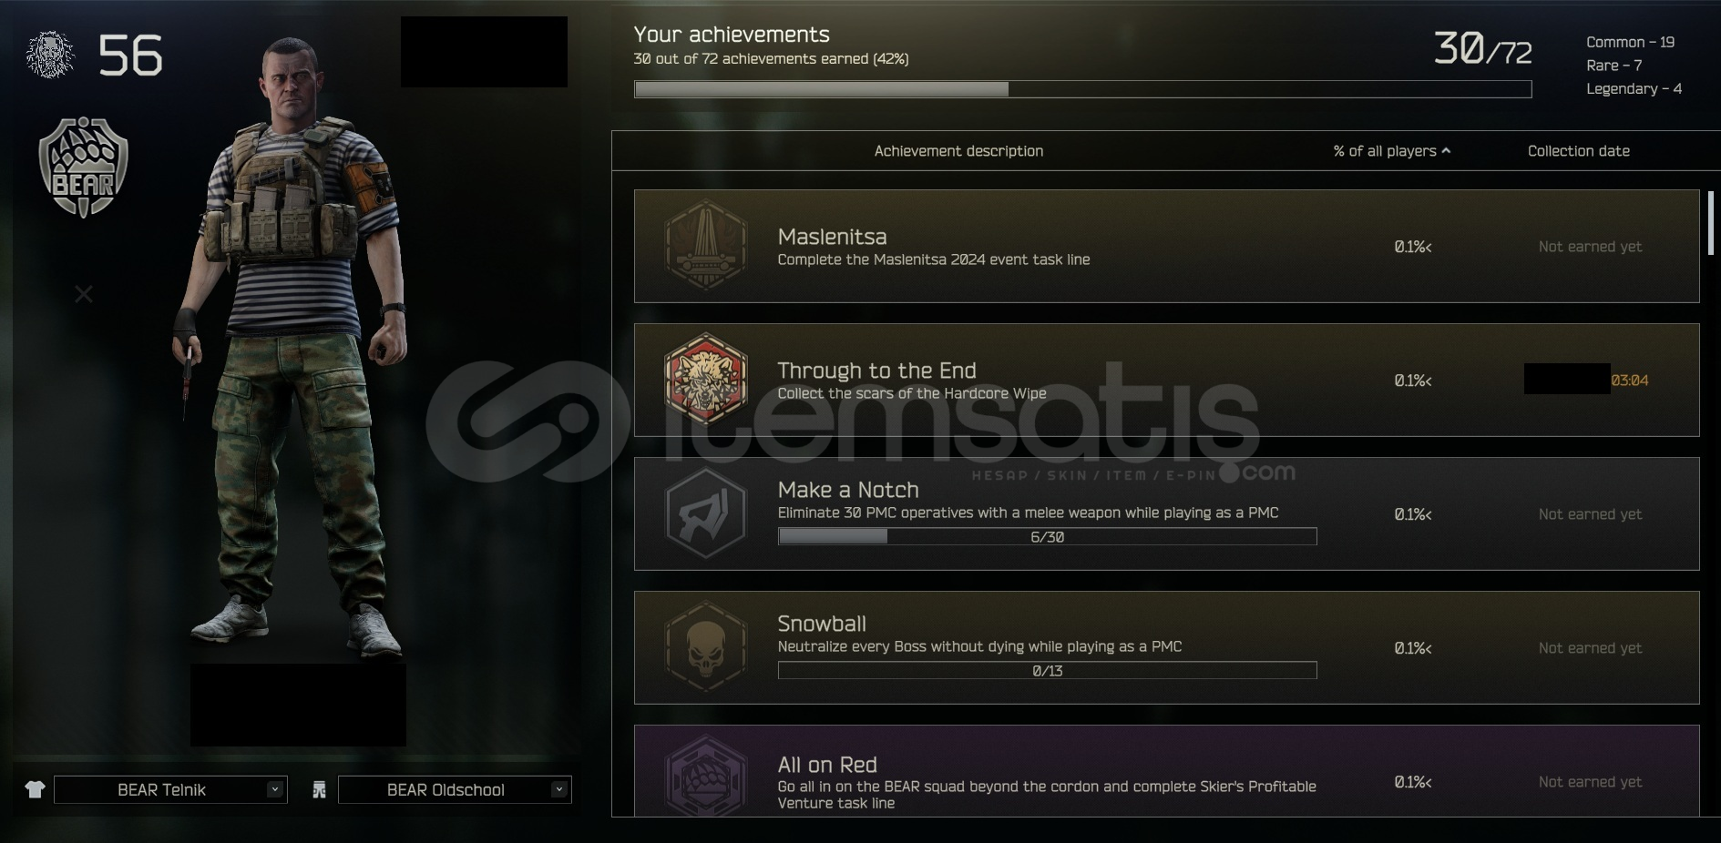
Task: Click the Achievement description column header
Action: (x=958, y=151)
